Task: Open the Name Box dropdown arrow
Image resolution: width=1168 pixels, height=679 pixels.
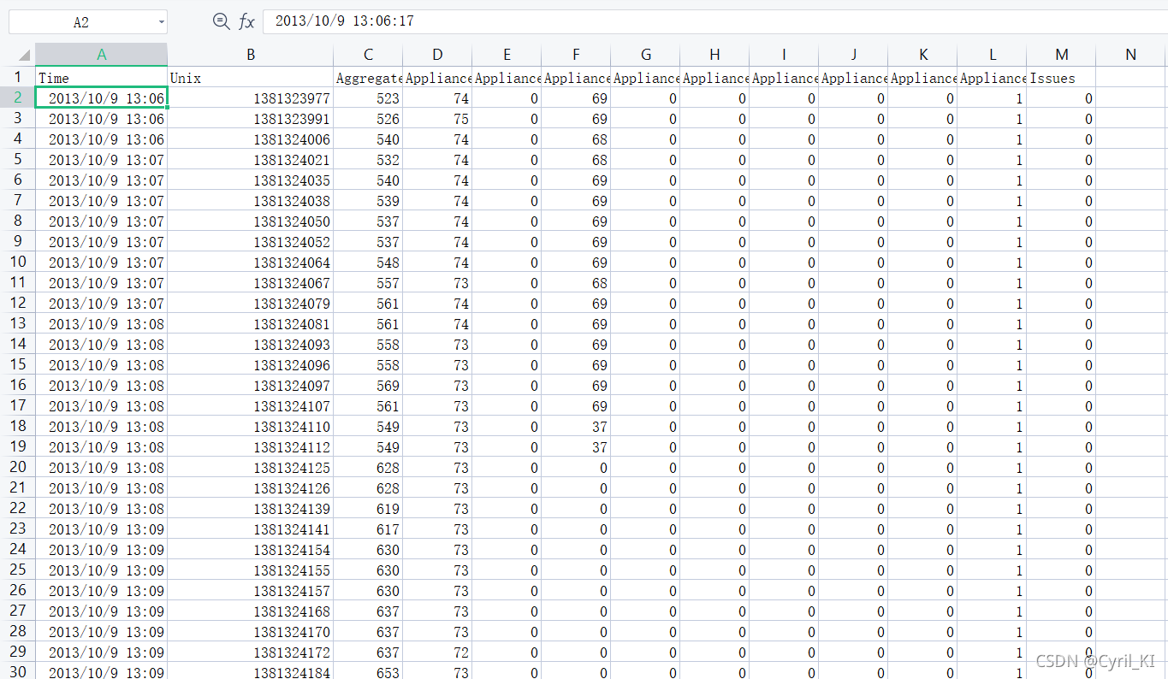Action: click(x=162, y=22)
